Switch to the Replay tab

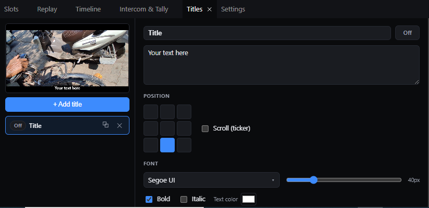(47, 9)
